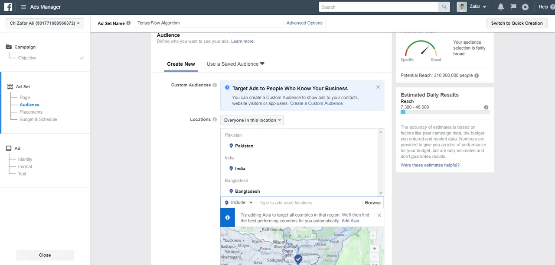Open the Ch Zafar Ali account dropdown

point(45,23)
